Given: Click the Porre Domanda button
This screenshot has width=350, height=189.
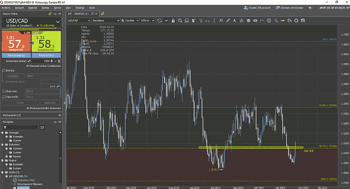Looking at the screenshot, I should pyautogui.click(x=16, y=55).
